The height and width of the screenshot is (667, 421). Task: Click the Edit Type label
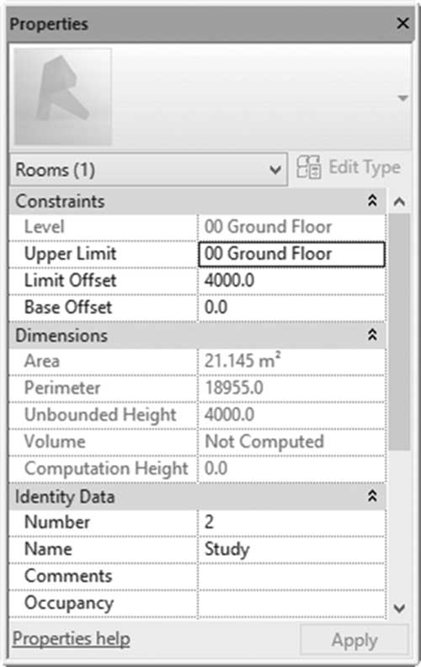365,168
